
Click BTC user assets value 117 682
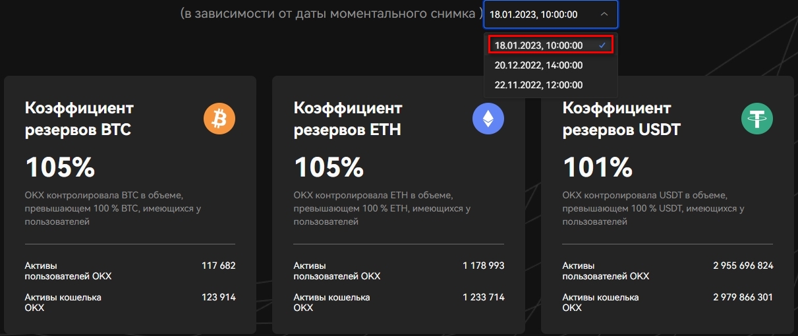pyautogui.click(x=218, y=266)
